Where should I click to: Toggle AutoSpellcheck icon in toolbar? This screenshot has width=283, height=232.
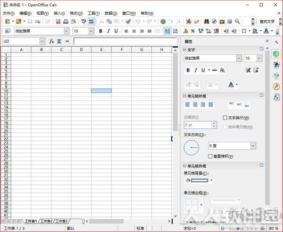coord(92,21)
